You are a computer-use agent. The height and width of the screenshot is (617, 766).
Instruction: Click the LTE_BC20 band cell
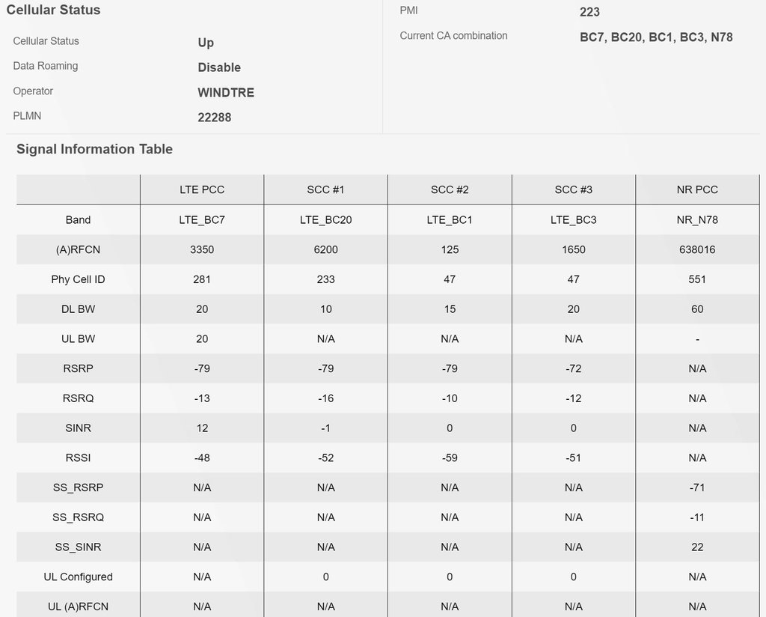tap(325, 219)
